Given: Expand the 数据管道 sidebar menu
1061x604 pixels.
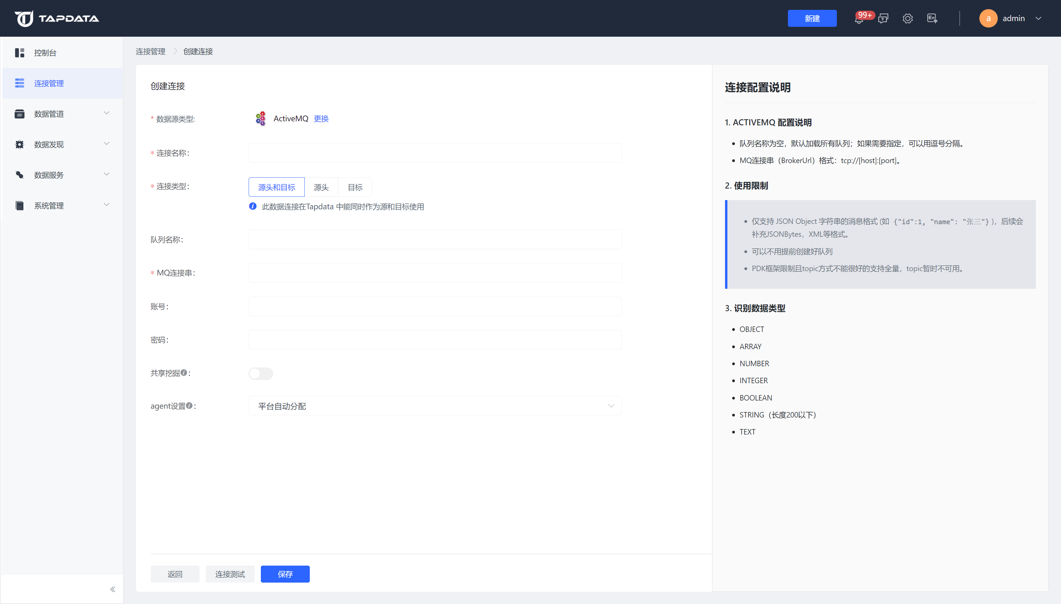Looking at the screenshot, I should (62, 114).
